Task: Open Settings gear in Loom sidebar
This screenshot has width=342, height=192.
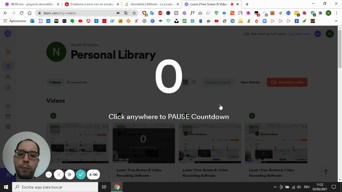Action: (8, 127)
